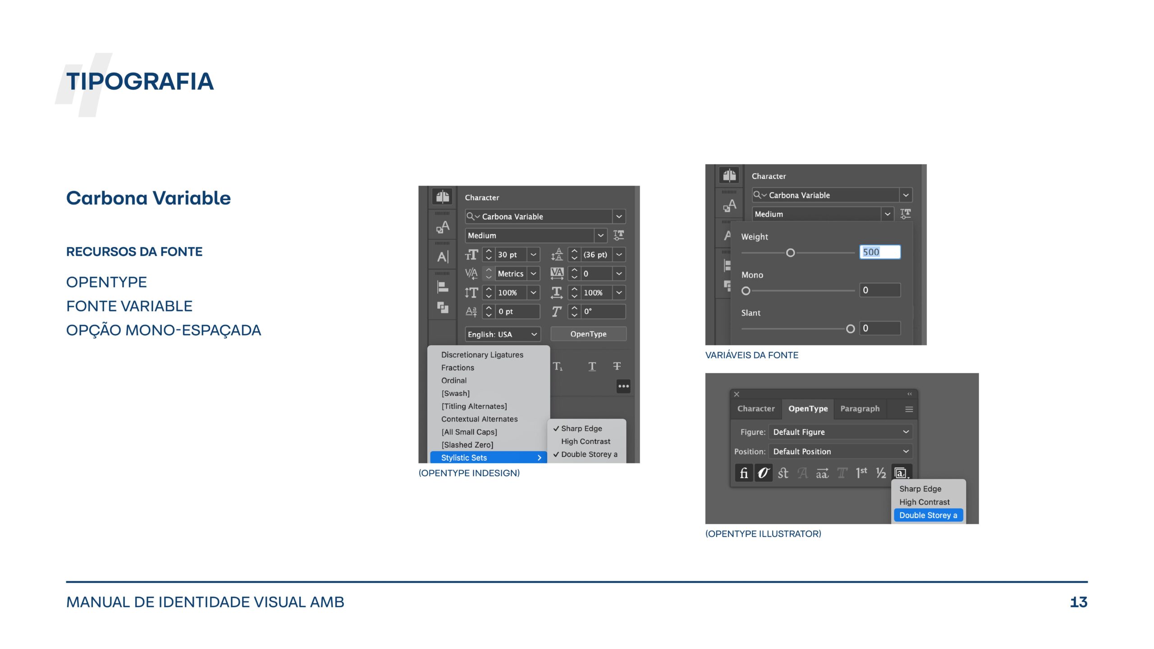This screenshot has width=1154, height=649.
Task: Open the Stylistic Sets icon in OpenType panel
Action: [x=901, y=473]
